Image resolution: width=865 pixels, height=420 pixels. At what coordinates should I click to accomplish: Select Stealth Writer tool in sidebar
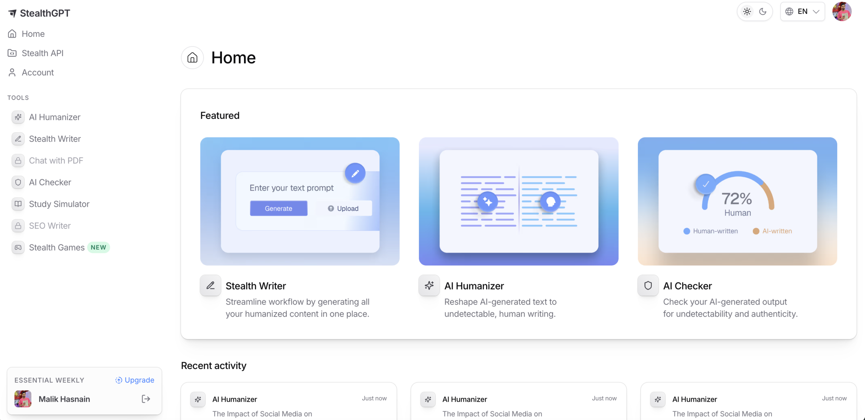46,139
